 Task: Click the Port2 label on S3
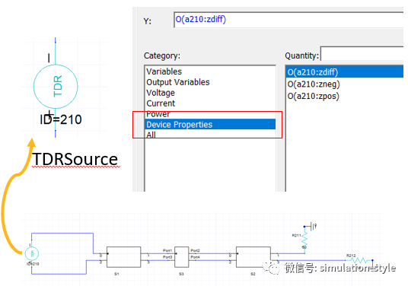pos(195,250)
